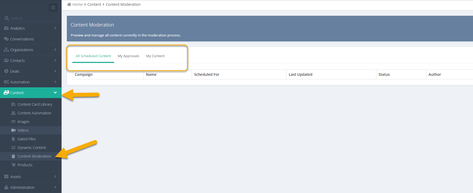Viewport: 473px width, 193px height.
Task: Expand the Analytics menu chevron
Action: [x=55, y=28]
